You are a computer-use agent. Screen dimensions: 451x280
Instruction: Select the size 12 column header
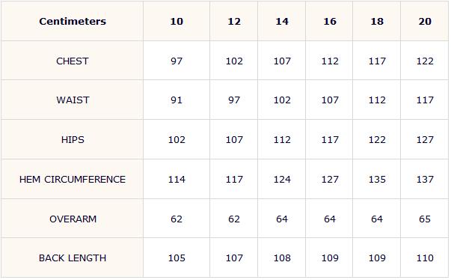[x=234, y=21]
